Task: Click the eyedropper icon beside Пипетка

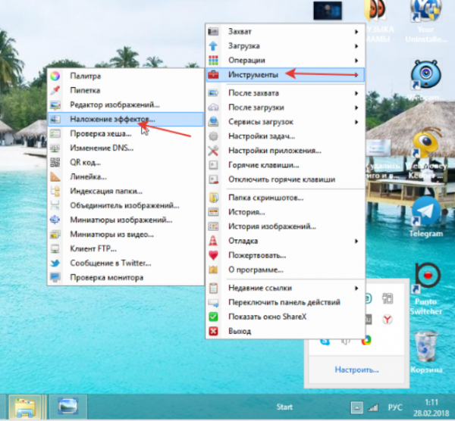Action: (55, 90)
